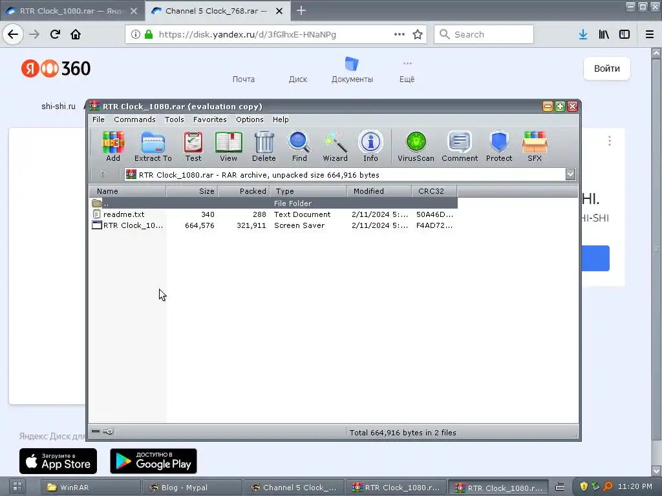The width and height of the screenshot is (662, 496).
Task: Launch the Wizard wand tool
Action: pos(336,147)
